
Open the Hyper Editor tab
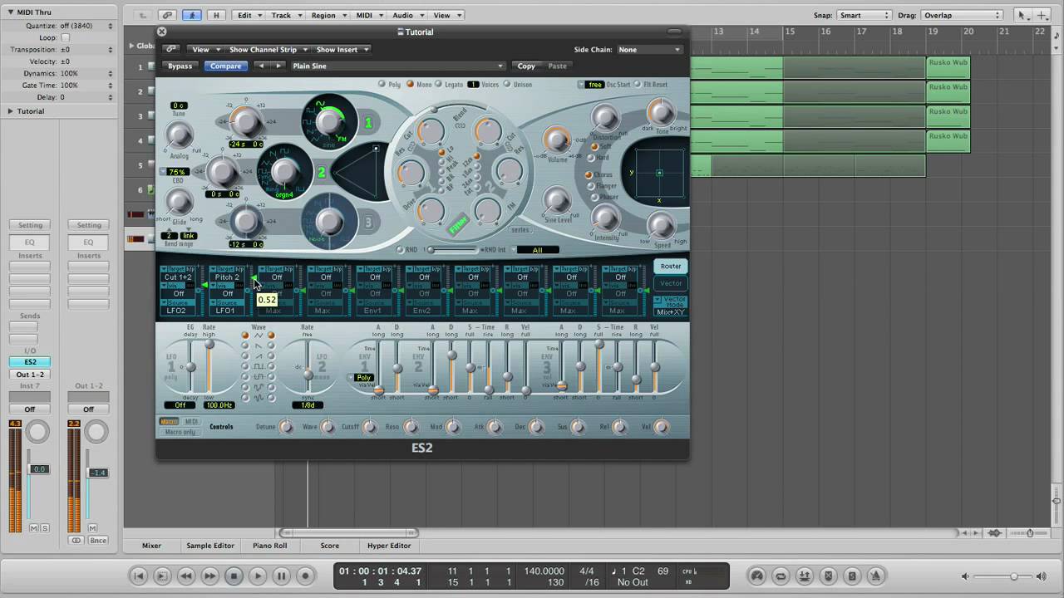click(389, 546)
